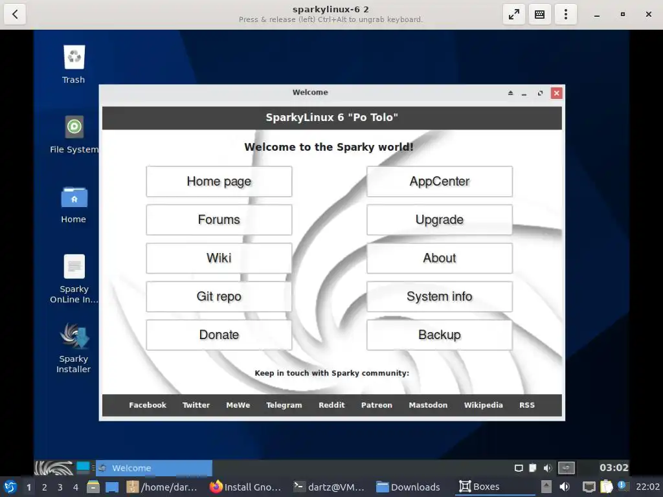Switch to the dartz@VM terminal window
The height and width of the screenshot is (497, 663).
click(329, 487)
